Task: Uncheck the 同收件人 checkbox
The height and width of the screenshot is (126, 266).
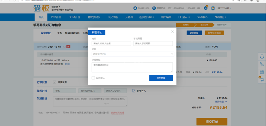Action: [134, 91]
